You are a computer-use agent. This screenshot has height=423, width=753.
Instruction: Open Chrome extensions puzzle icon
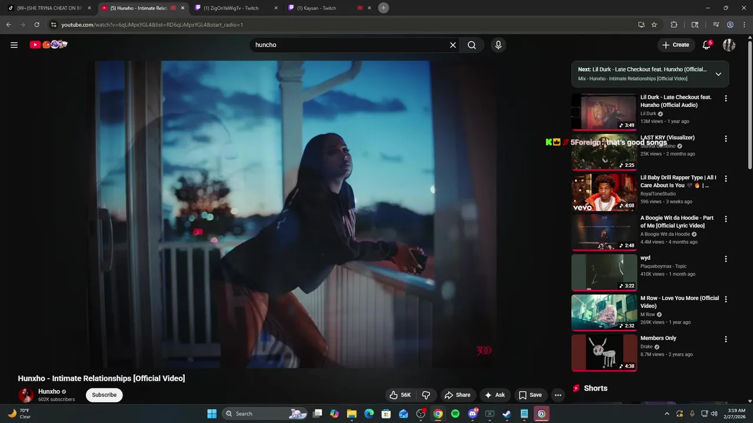pyautogui.click(x=674, y=25)
